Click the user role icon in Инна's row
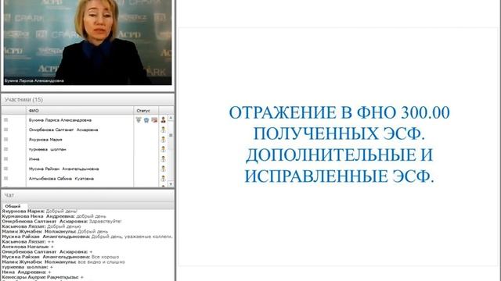This screenshot has width=501, height=281. click(x=164, y=158)
